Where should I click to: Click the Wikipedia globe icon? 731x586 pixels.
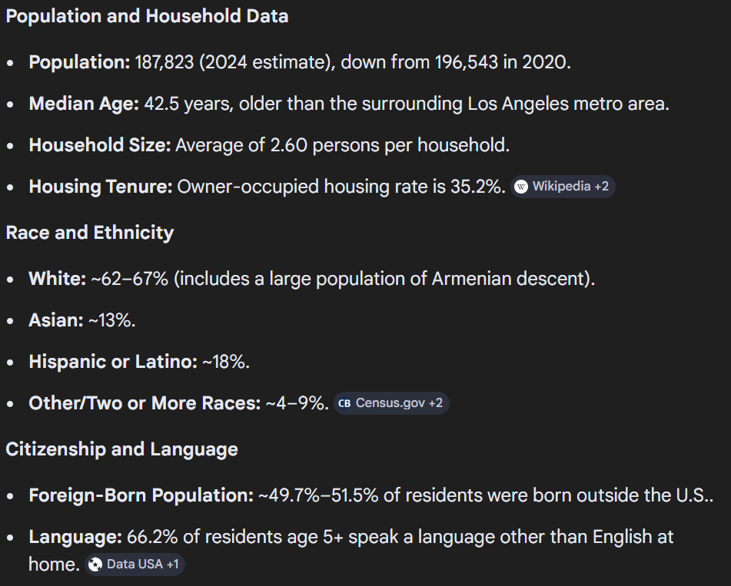click(522, 187)
